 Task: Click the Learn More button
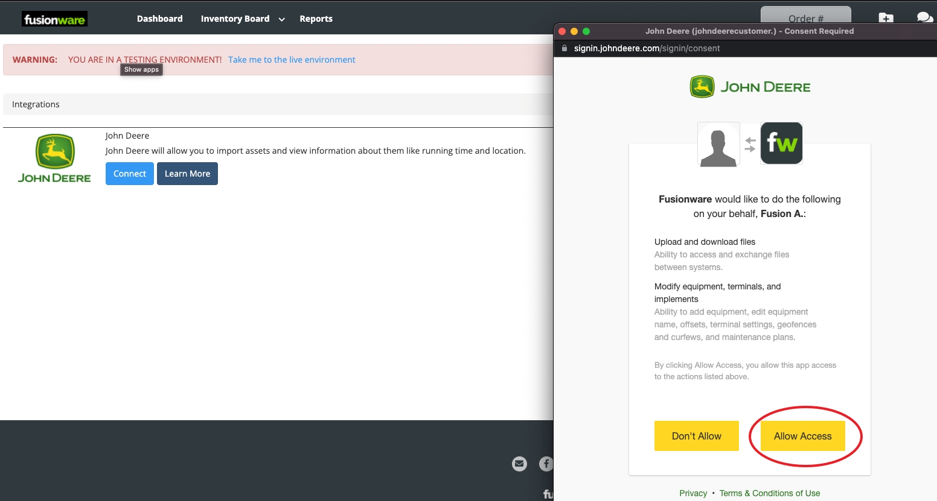coord(187,174)
